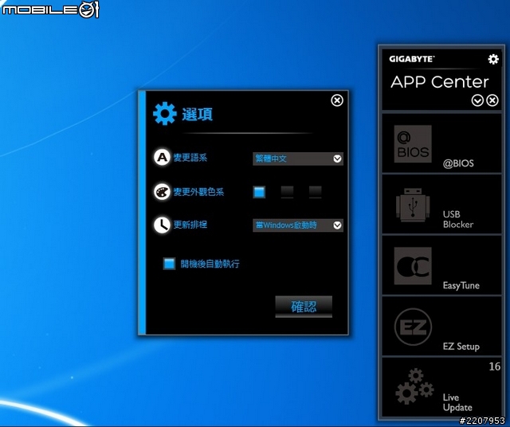Toggle the 開機後自動執行 checkbox
This screenshot has width=510, height=427.
click(169, 264)
